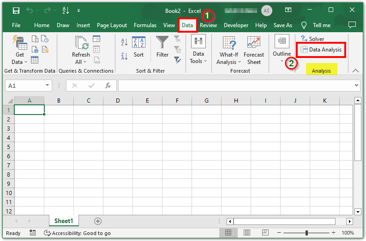Open Accessibility: Good to go status
Image resolution: width=366 pixels, height=241 pixels.
point(77,233)
